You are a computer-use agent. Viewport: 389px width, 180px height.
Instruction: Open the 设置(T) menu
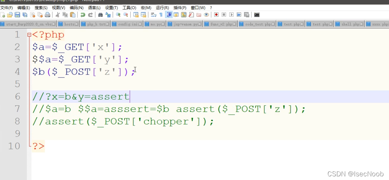112,8
